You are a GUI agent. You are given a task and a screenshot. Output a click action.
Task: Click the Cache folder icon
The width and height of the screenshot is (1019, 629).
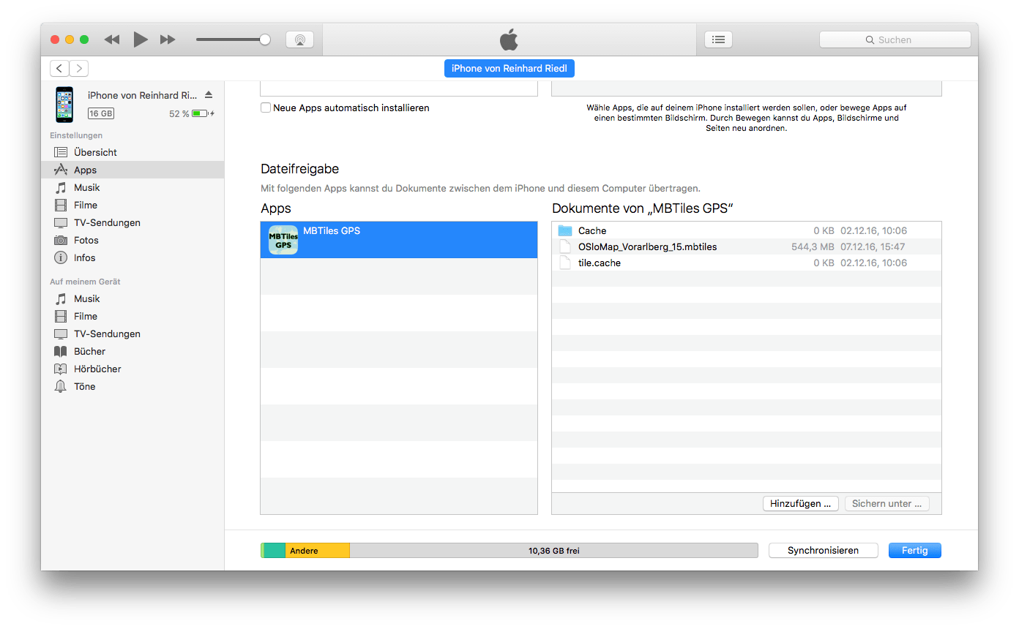coord(564,230)
